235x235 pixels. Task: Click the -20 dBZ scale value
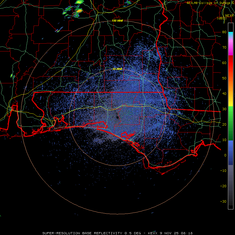pos(223,186)
